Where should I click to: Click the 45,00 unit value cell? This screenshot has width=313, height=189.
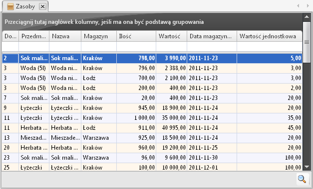270,128
